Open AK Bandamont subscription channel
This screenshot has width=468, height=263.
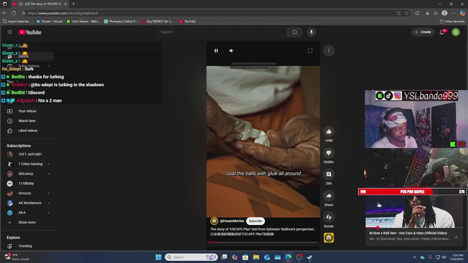[x=29, y=203]
